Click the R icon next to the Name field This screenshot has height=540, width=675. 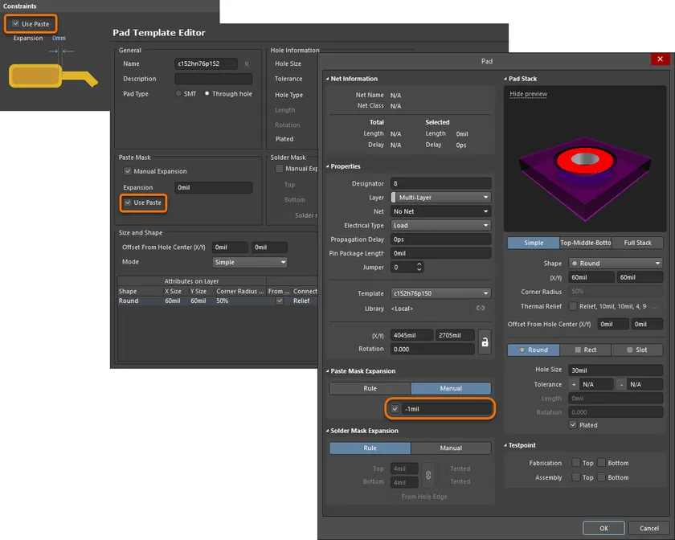pyautogui.click(x=247, y=64)
